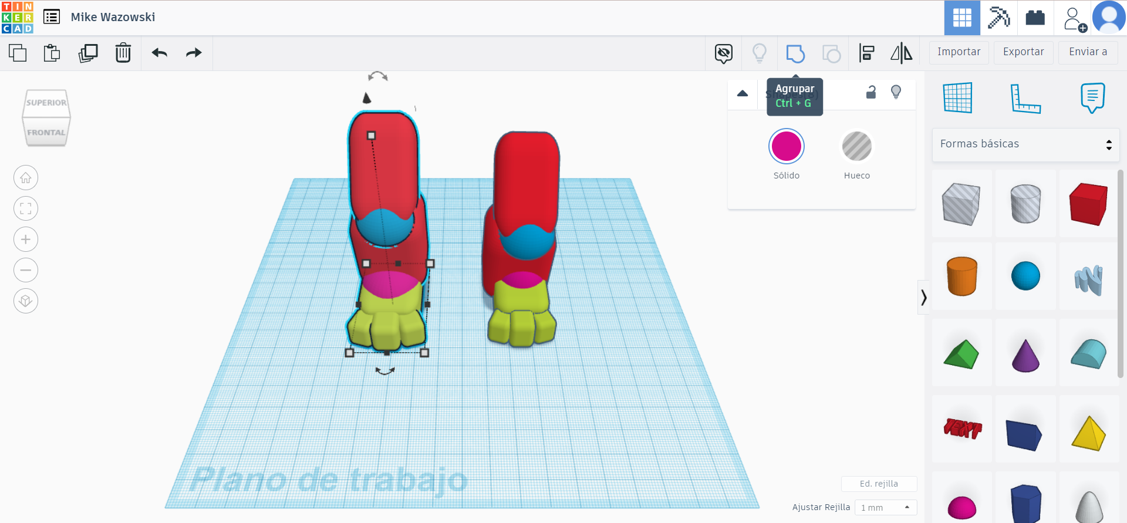Click the SUPERIOR face of view cube

coord(46,103)
